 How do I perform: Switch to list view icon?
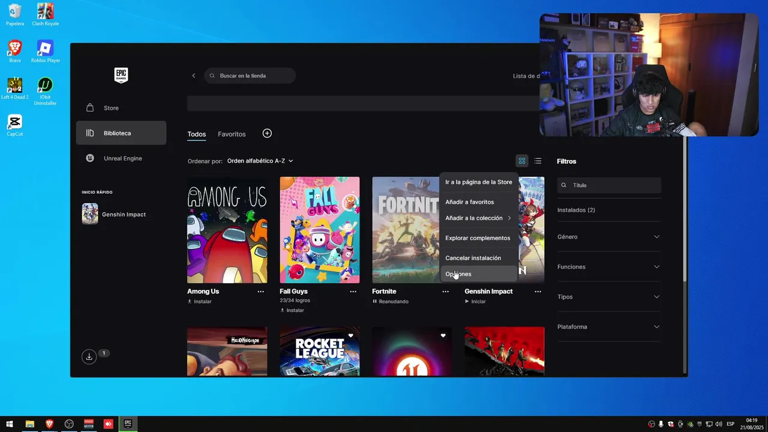538,161
